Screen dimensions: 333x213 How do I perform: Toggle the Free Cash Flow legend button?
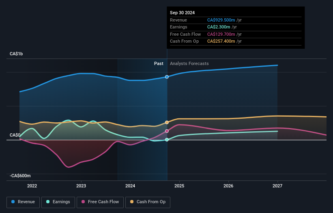100,202
